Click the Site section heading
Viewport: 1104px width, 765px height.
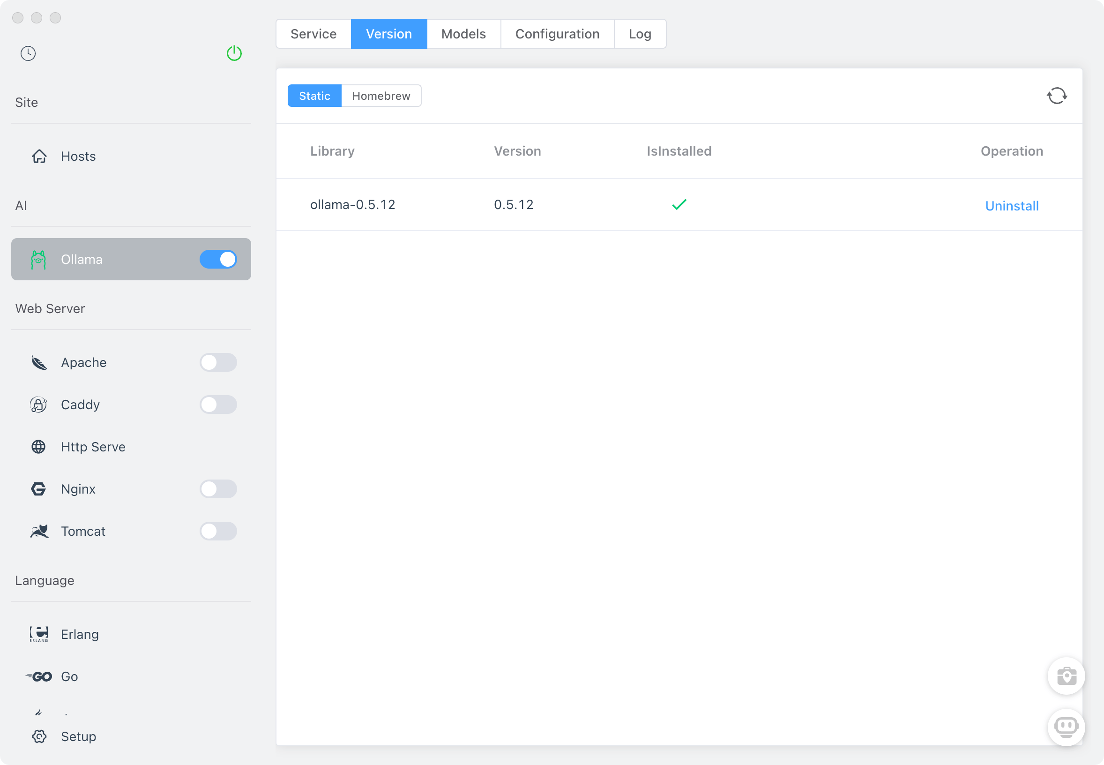[x=26, y=103]
